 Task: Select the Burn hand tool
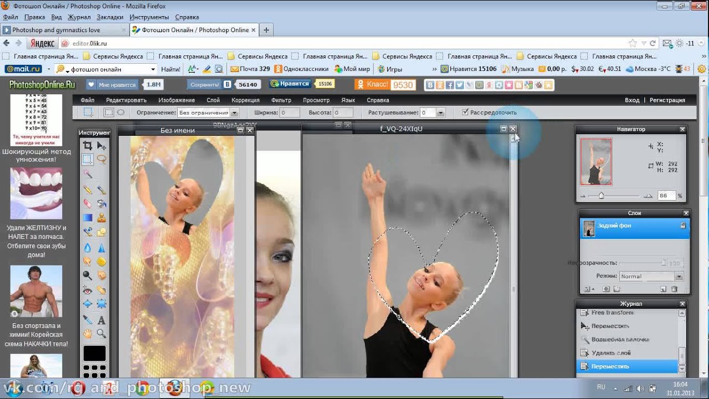click(x=101, y=275)
